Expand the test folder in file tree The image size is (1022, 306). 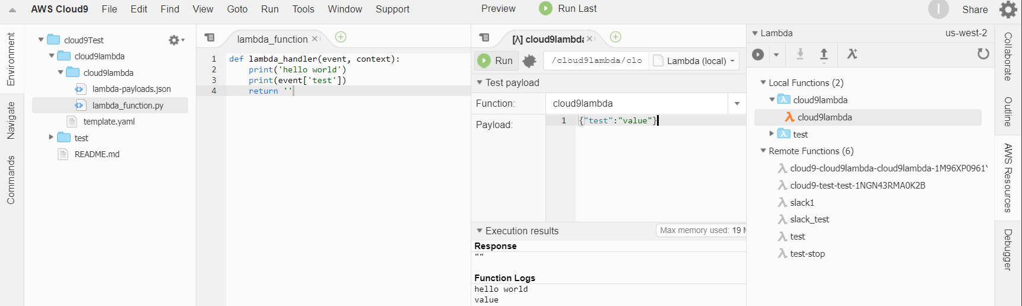coord(51,138)
